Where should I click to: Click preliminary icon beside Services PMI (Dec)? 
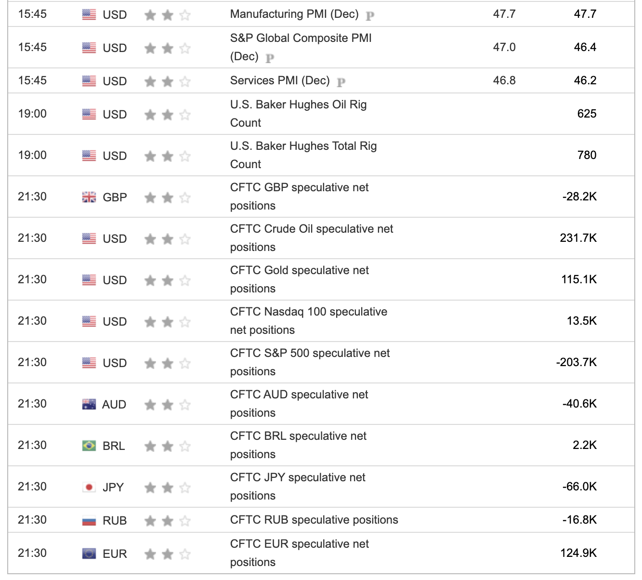coord(341,82)
